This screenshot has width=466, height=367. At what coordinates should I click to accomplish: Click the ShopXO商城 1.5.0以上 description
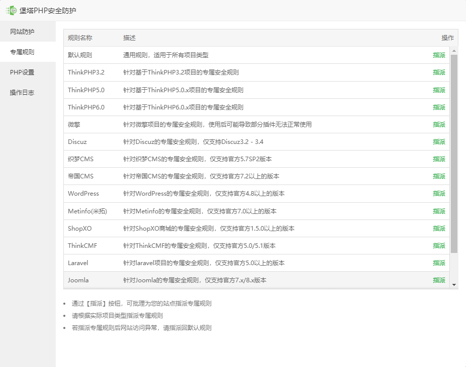tap(209, 228)
